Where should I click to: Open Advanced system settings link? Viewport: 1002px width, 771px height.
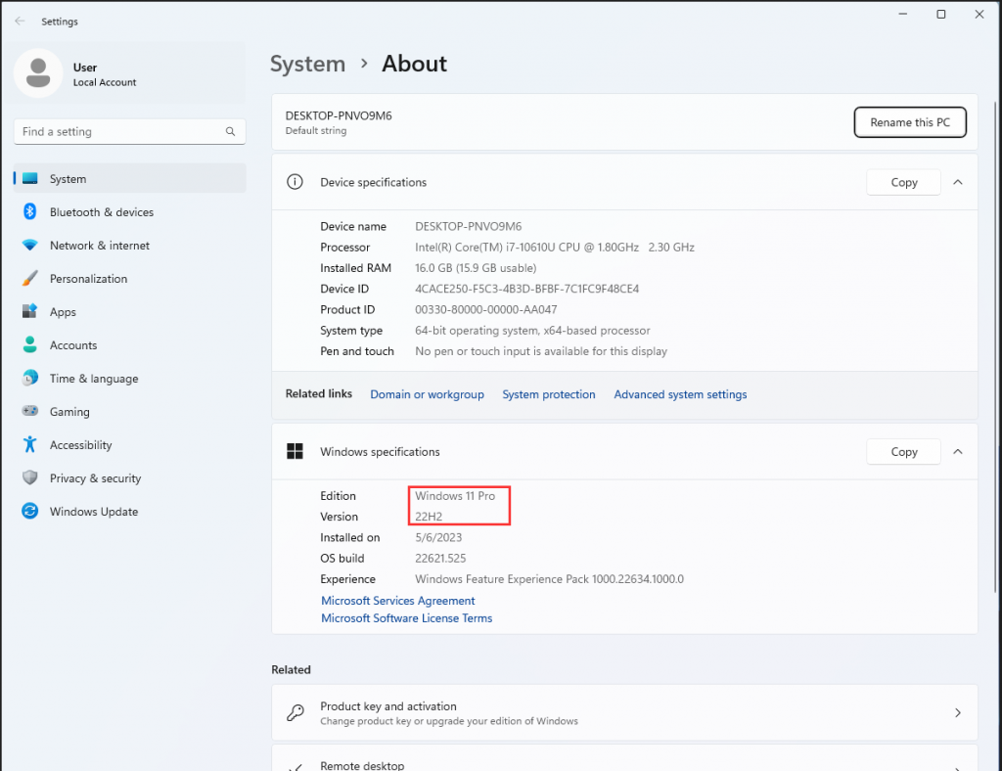680,394
